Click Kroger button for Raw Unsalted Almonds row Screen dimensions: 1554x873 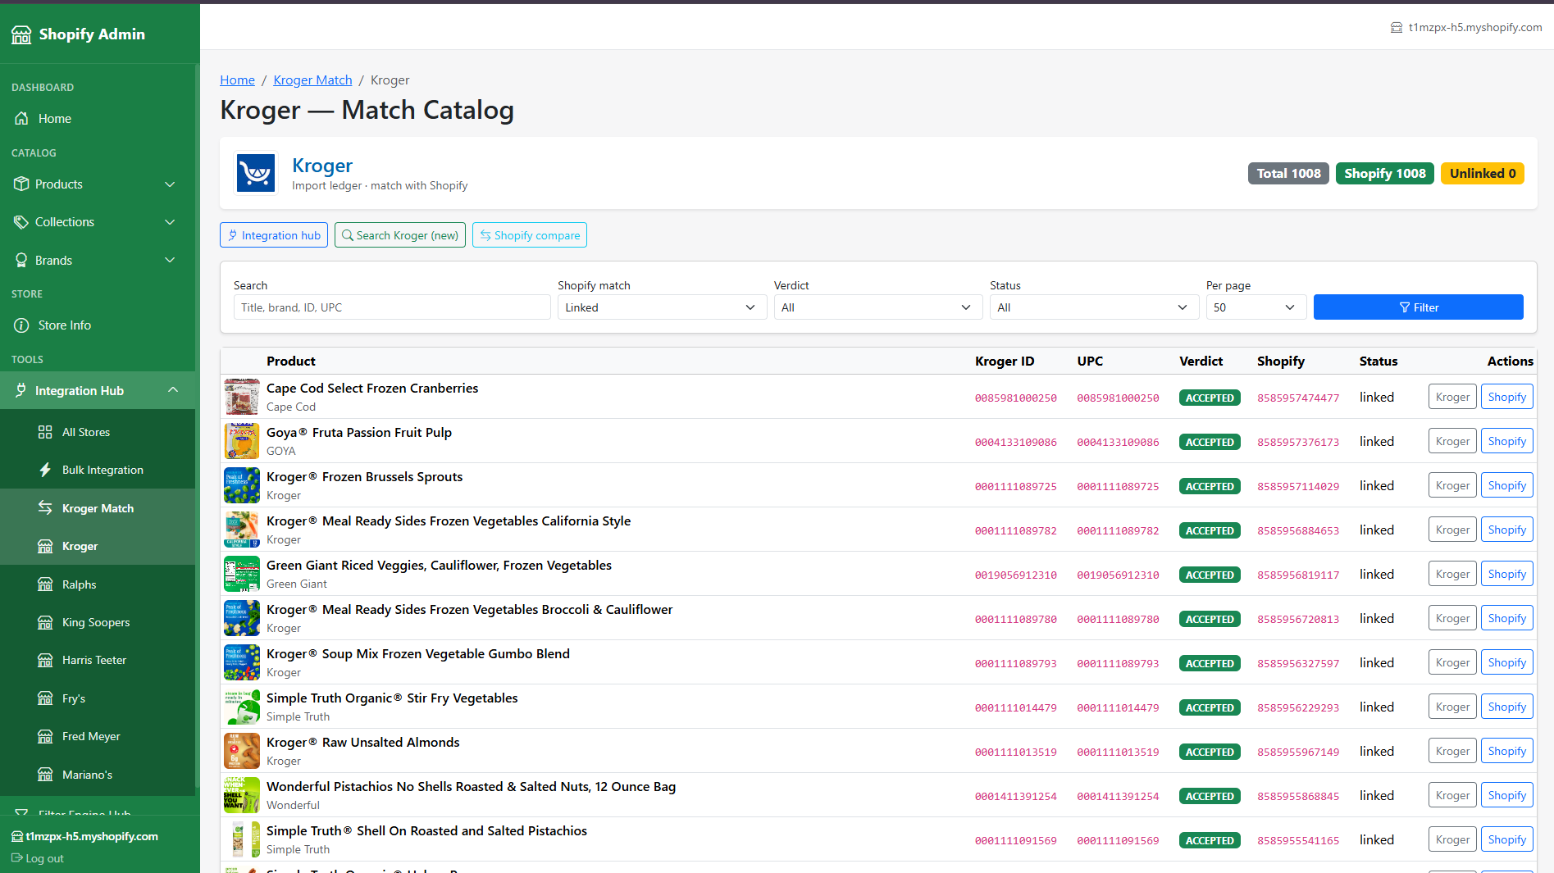(1452, 751)
